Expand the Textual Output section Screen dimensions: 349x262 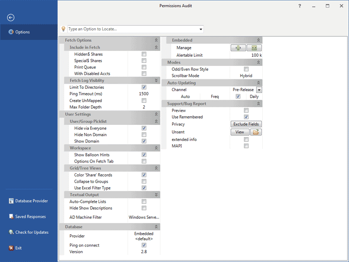pos(156,194)
